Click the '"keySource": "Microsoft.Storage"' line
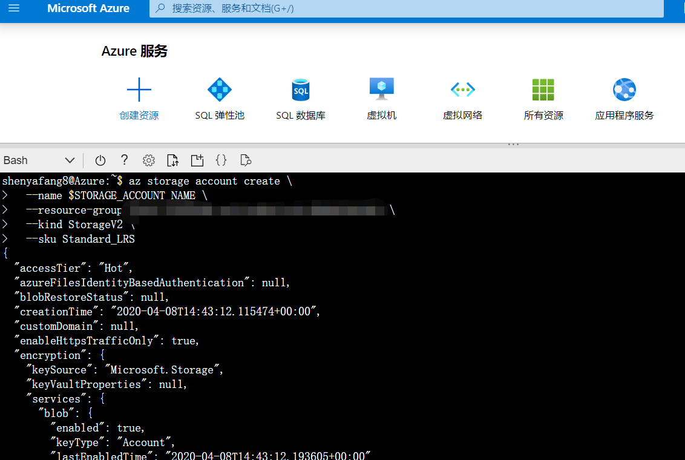 125,370
